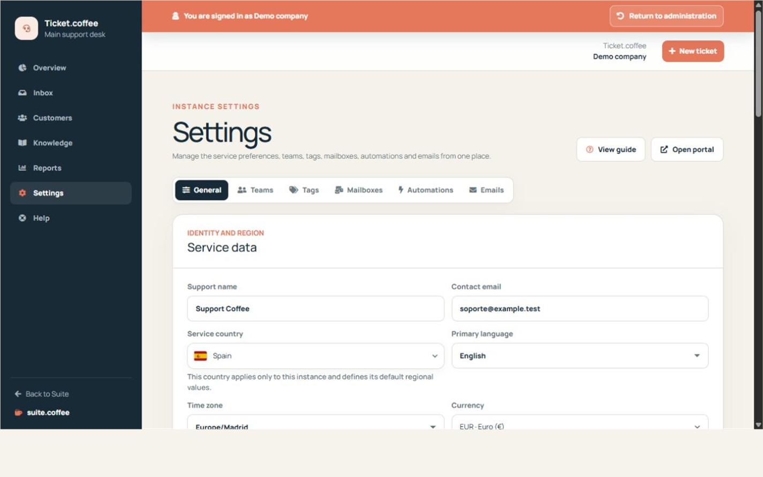This screenshot has width=763, height=477.
Task: Follow the Back to Suite link
Action: click(42, 393)
